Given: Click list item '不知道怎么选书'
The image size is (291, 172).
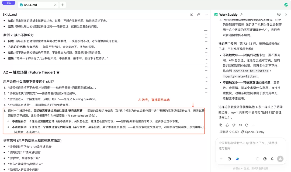Looking at the screenshot, I should pyautogui.click(x=39, y=105).
